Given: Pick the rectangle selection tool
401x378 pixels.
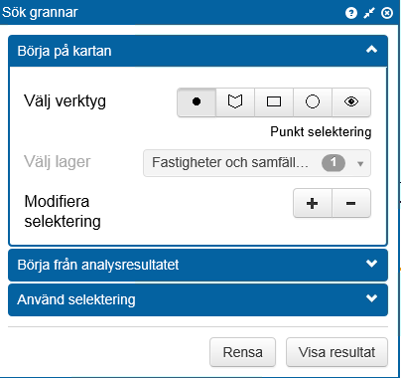Looking at the screenshot, I should pos(274,102).
